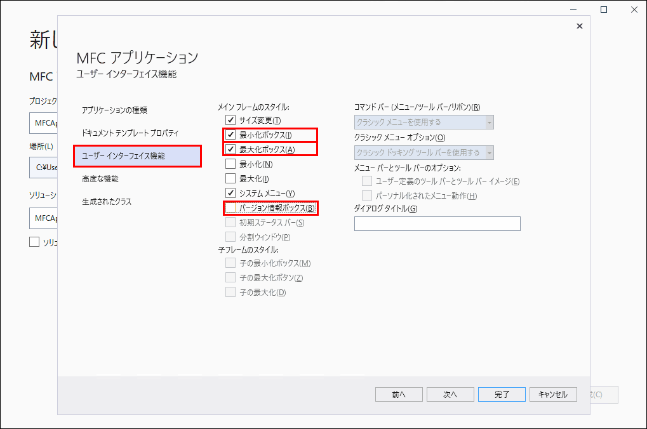This screenshot has height=429, width=647.
Task: Toggle the サイズ変更(T) checkbox
Action: coord(230,120)
